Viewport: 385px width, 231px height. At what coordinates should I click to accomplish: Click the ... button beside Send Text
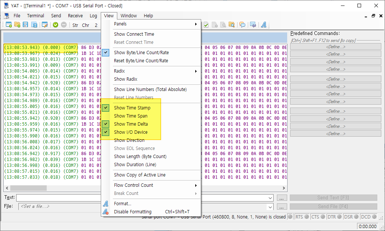pyautogui.click(x=282, y=198)
